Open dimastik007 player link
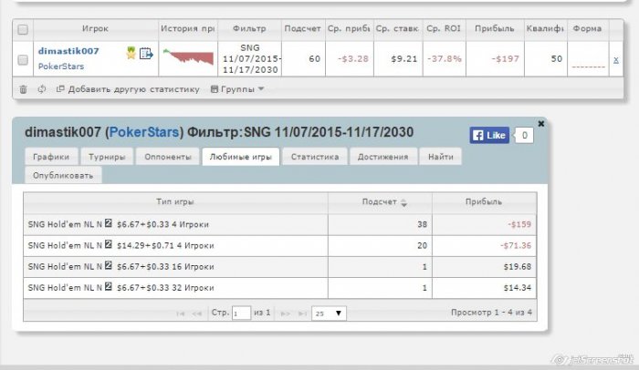 pyautogui.click(x=68, y=51)
